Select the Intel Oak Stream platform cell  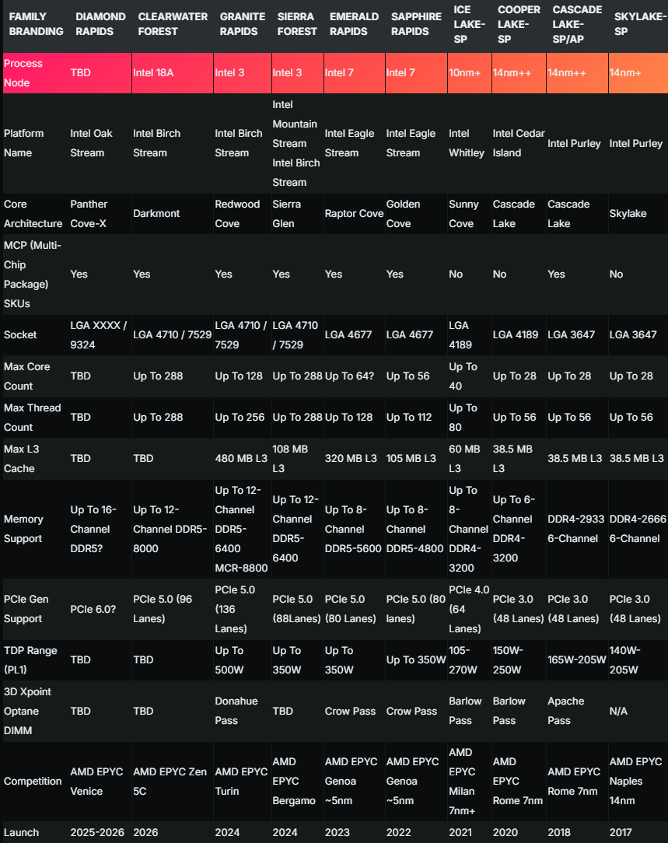[x=100, y=144]
